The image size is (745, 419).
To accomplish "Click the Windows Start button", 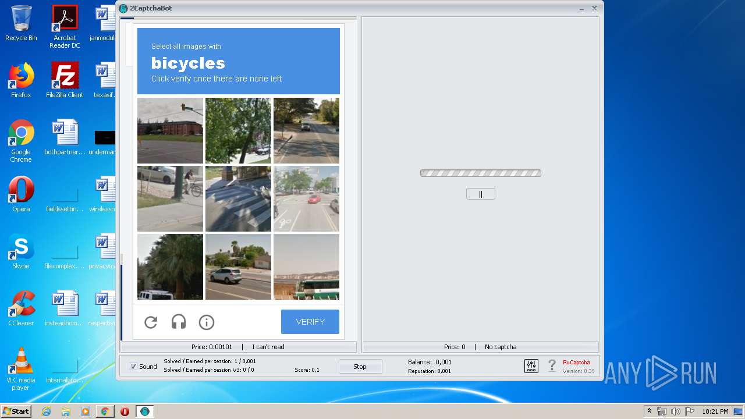I will pyautogui.click(x=16, y=411).
